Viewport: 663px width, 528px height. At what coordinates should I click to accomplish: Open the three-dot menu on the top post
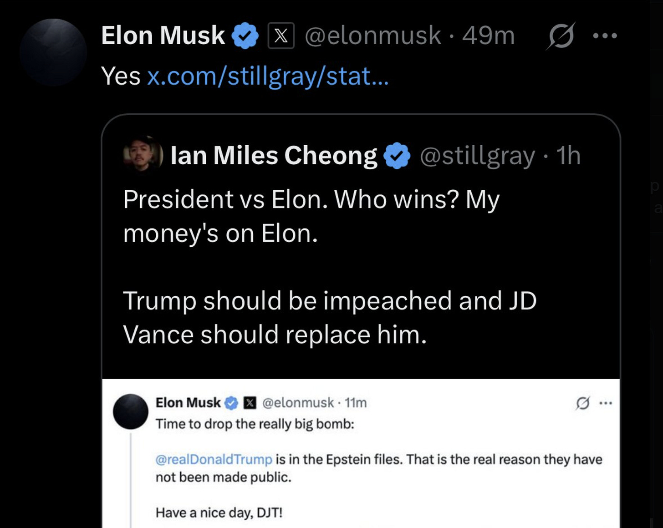coord(605,36)
